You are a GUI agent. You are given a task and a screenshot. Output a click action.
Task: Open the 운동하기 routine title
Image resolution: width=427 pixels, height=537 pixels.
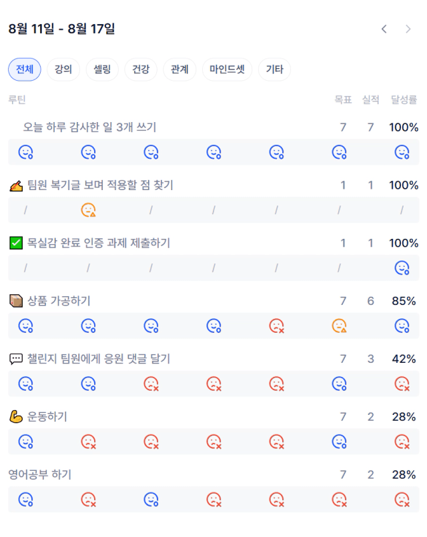[47, 417]
